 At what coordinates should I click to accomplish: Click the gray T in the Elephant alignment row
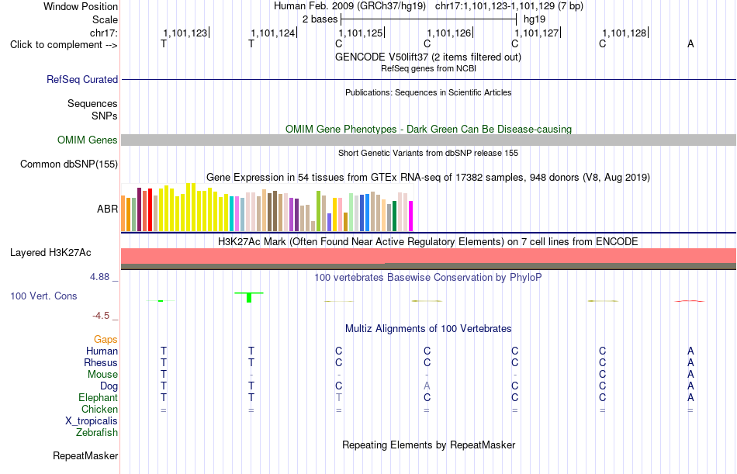click(x=339, y=398)
